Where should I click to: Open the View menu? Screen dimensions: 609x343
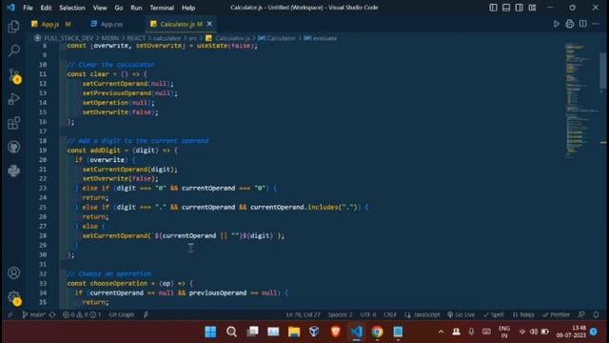(99, 8)
